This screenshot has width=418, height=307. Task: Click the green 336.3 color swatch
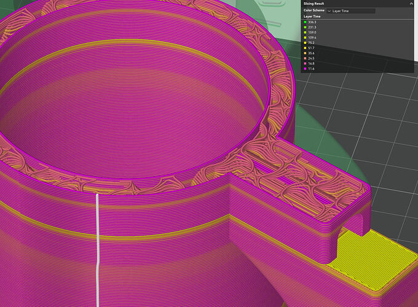pyautogui.click(x=306, y=22)
